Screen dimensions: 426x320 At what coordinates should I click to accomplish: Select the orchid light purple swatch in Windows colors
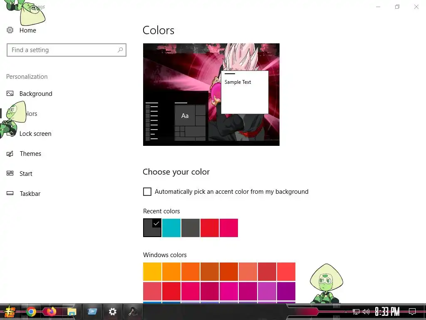pos(267,291)
